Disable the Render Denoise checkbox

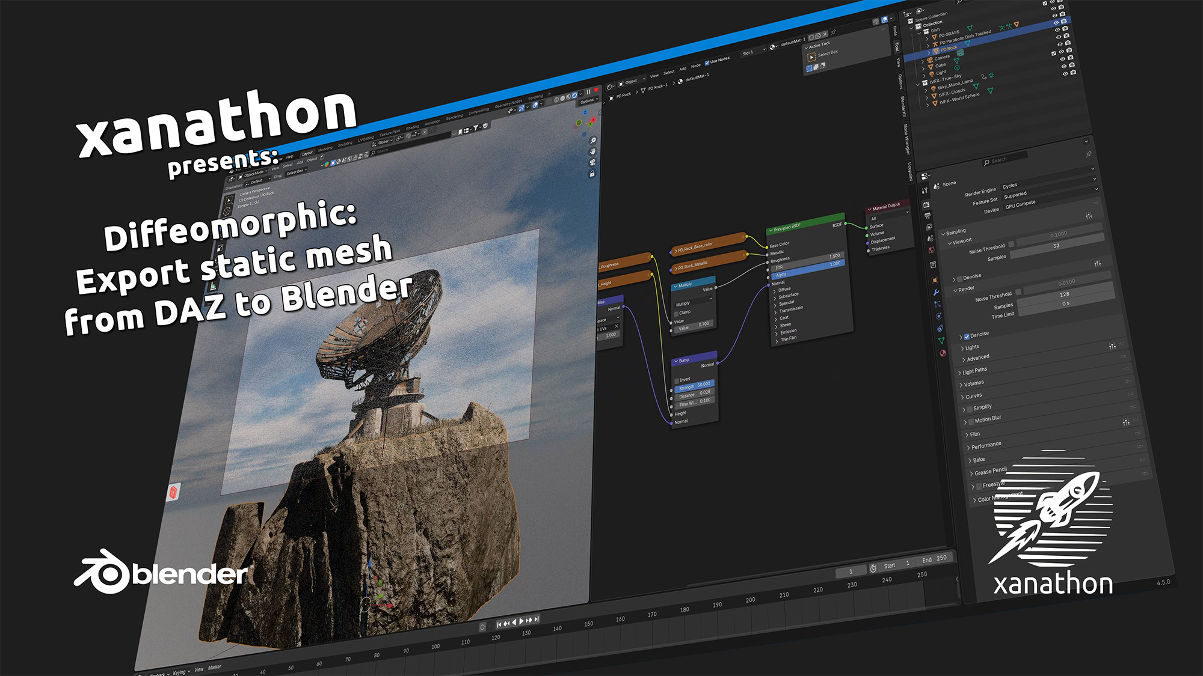(966, 336)
